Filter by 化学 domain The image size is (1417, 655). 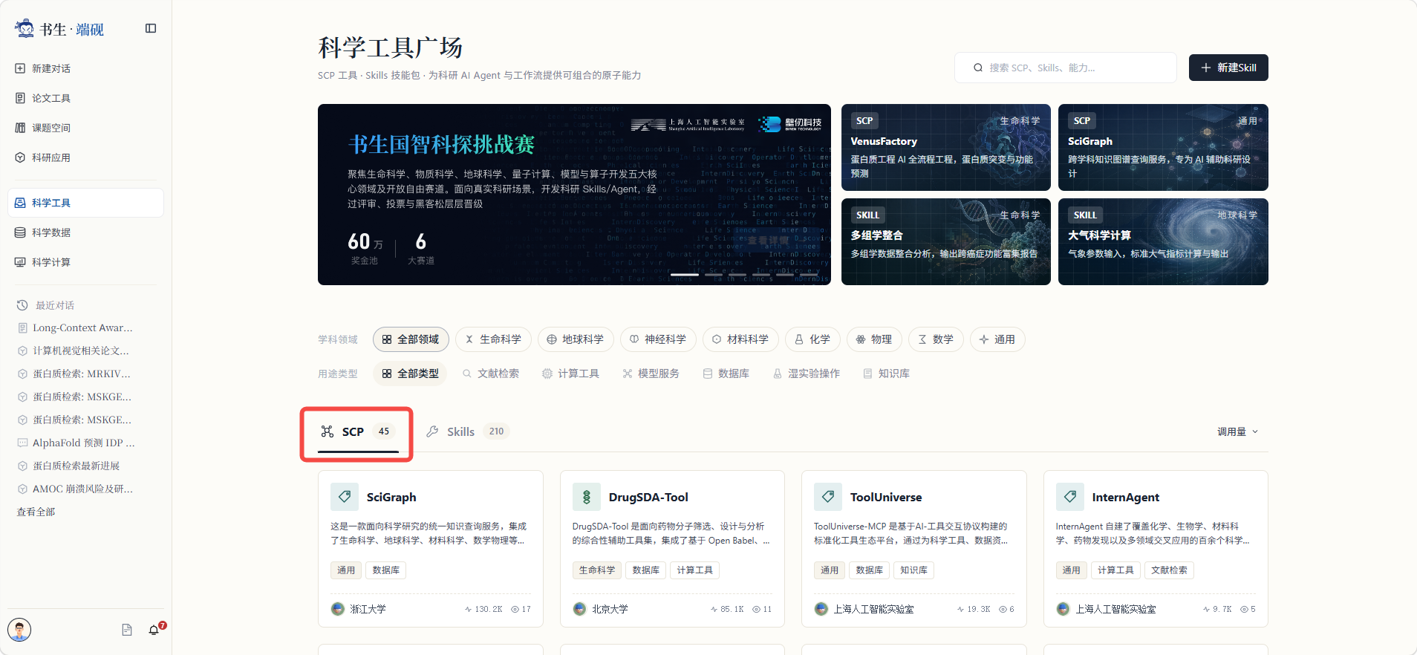click(812, 339)
